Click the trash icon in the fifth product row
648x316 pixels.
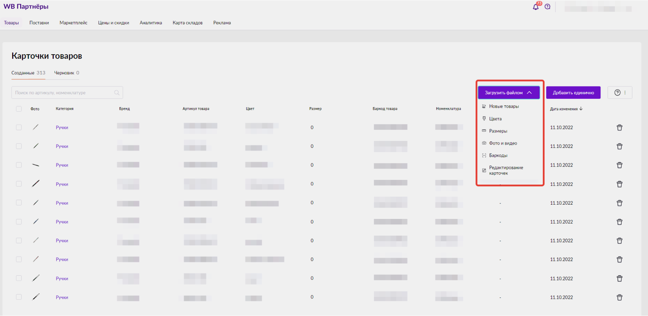click(x=619, y=203)
